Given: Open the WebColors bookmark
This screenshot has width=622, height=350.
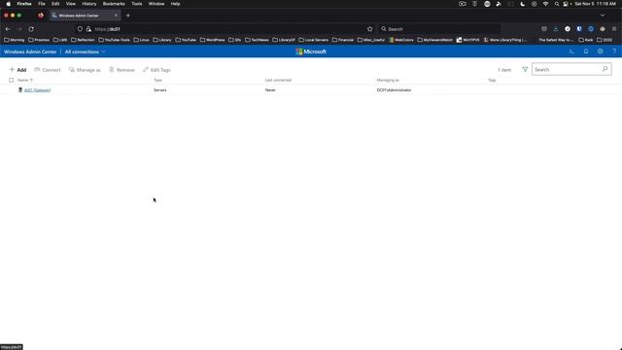Looking at the screenshot, I should click(401, 40).
